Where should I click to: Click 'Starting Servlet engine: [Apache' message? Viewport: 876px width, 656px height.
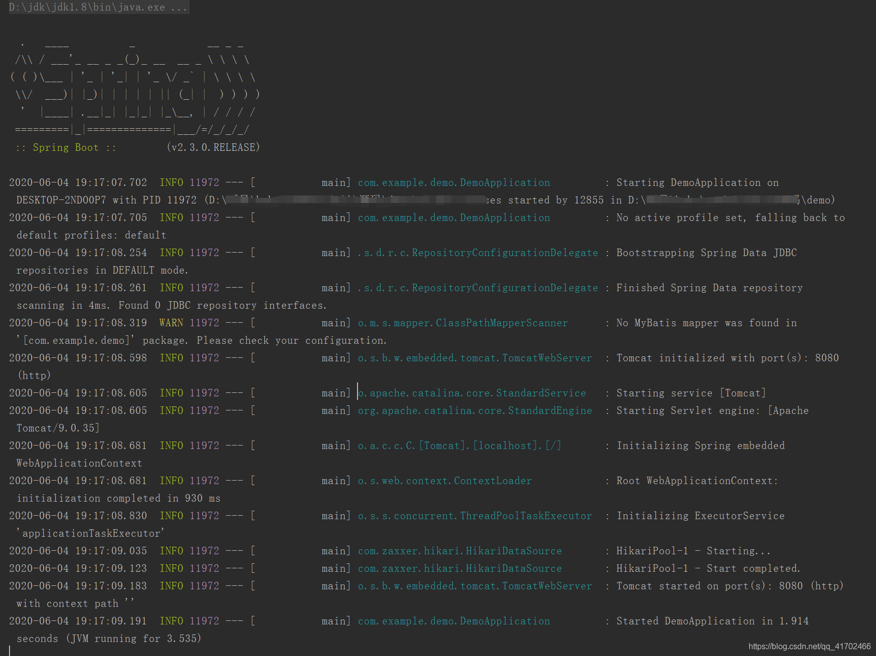point(713,410)
